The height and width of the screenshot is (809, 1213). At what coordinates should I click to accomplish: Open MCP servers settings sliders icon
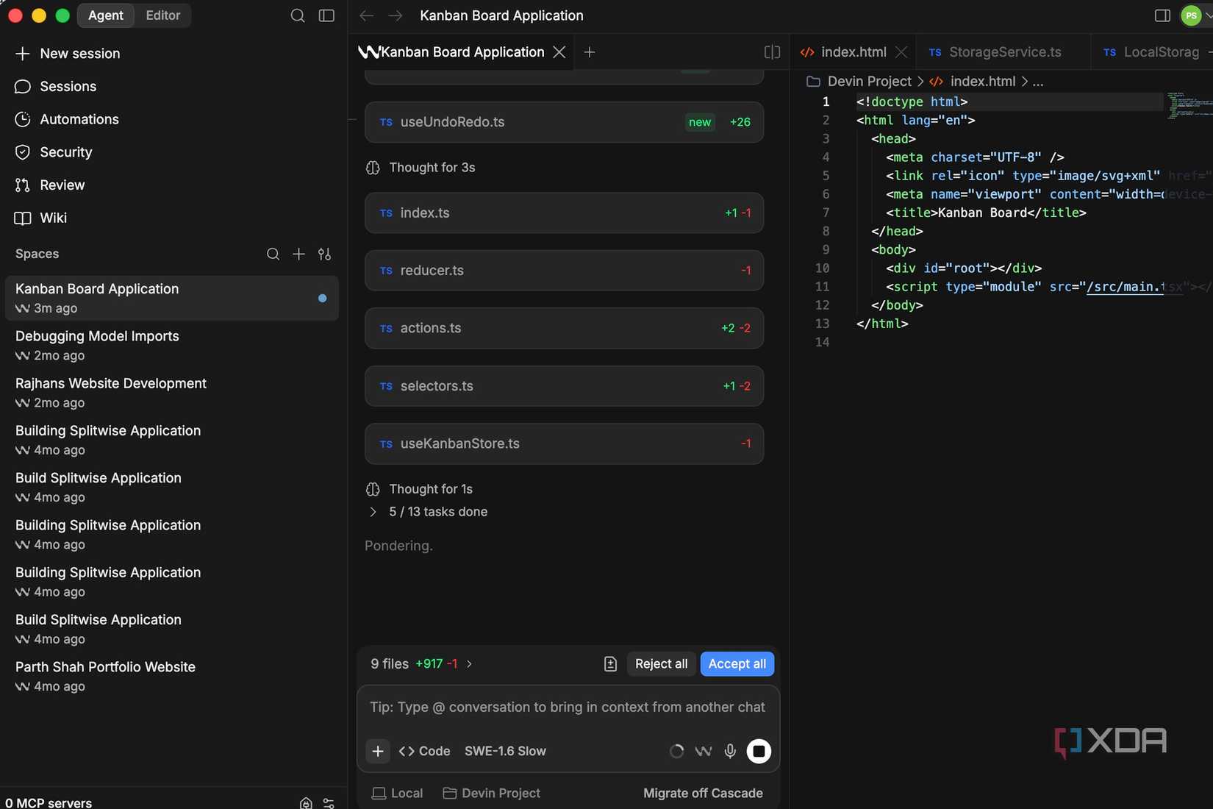tap(329, 803)
